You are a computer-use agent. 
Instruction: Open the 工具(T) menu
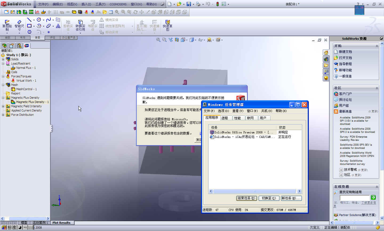[x=100, y=4]
